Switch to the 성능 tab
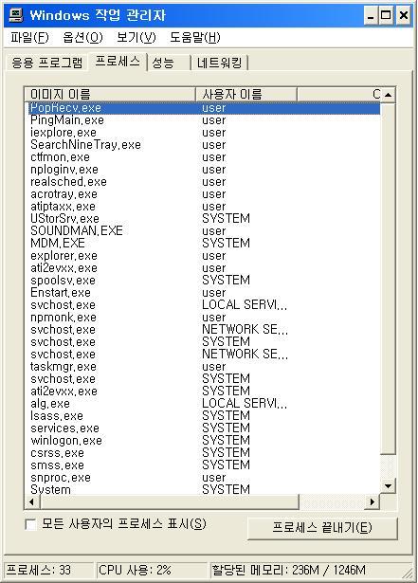 point(169,63)
